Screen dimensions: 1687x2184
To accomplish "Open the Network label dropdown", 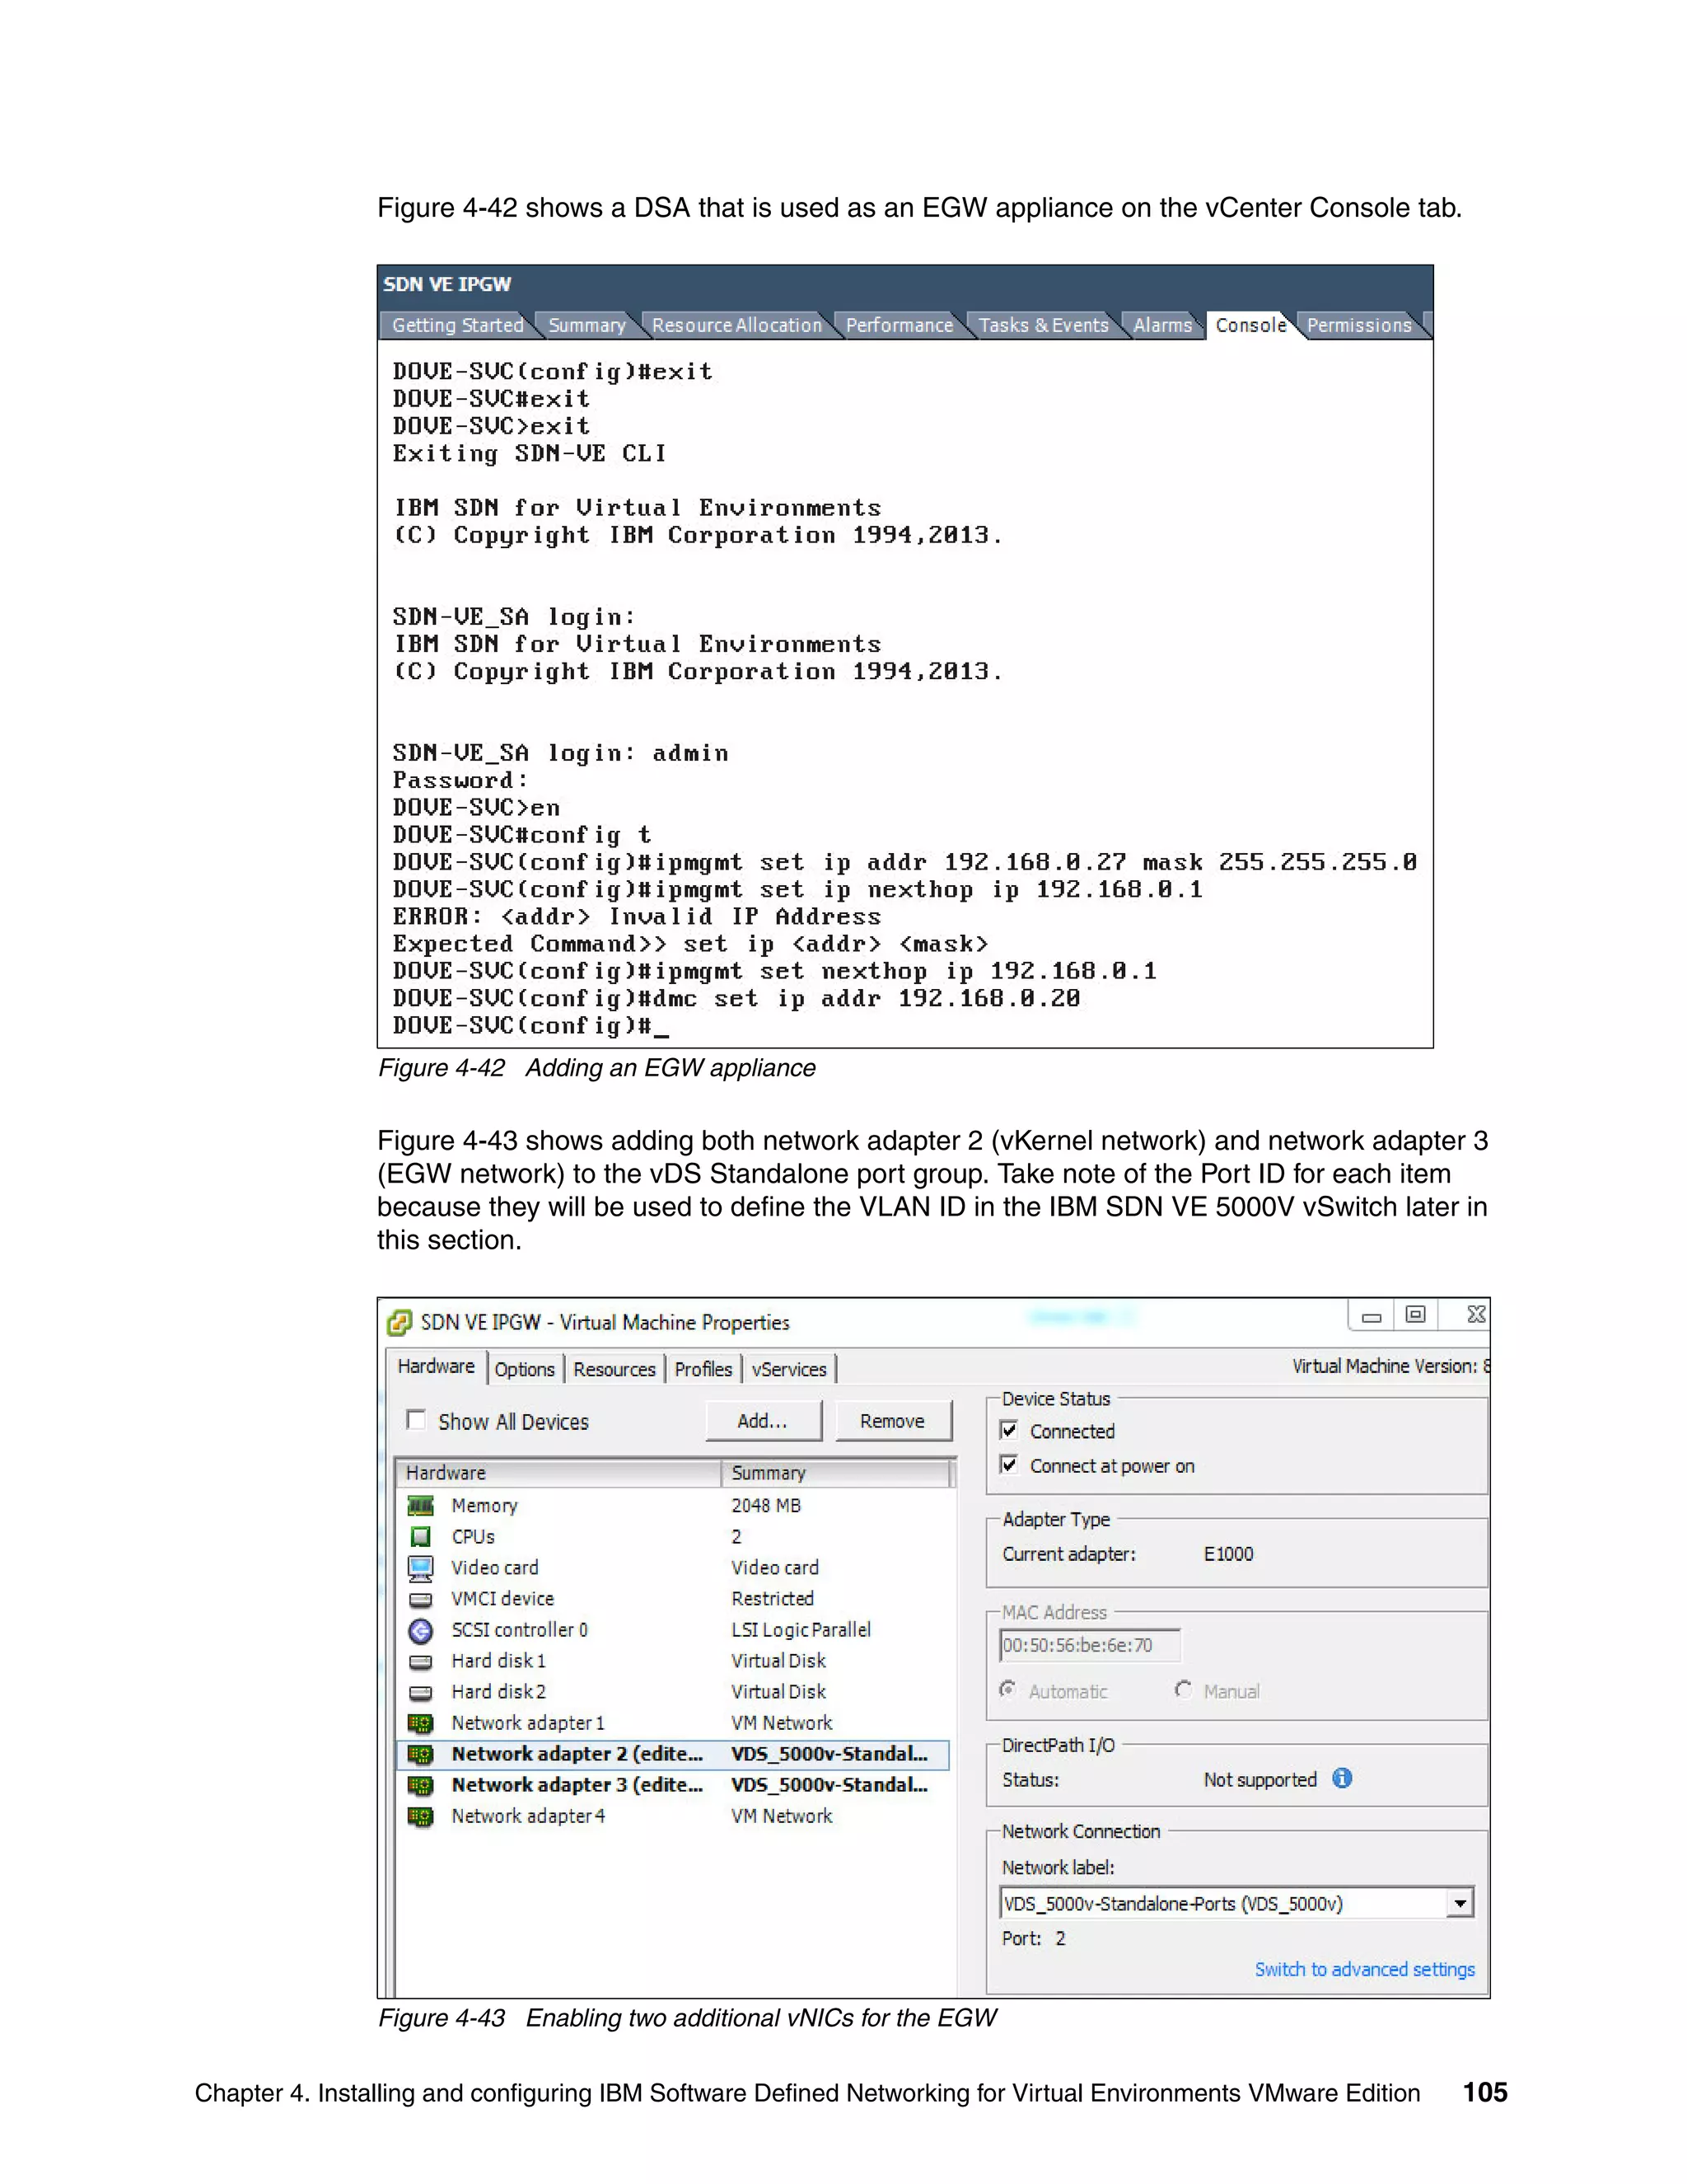I will [1460, 1903].
